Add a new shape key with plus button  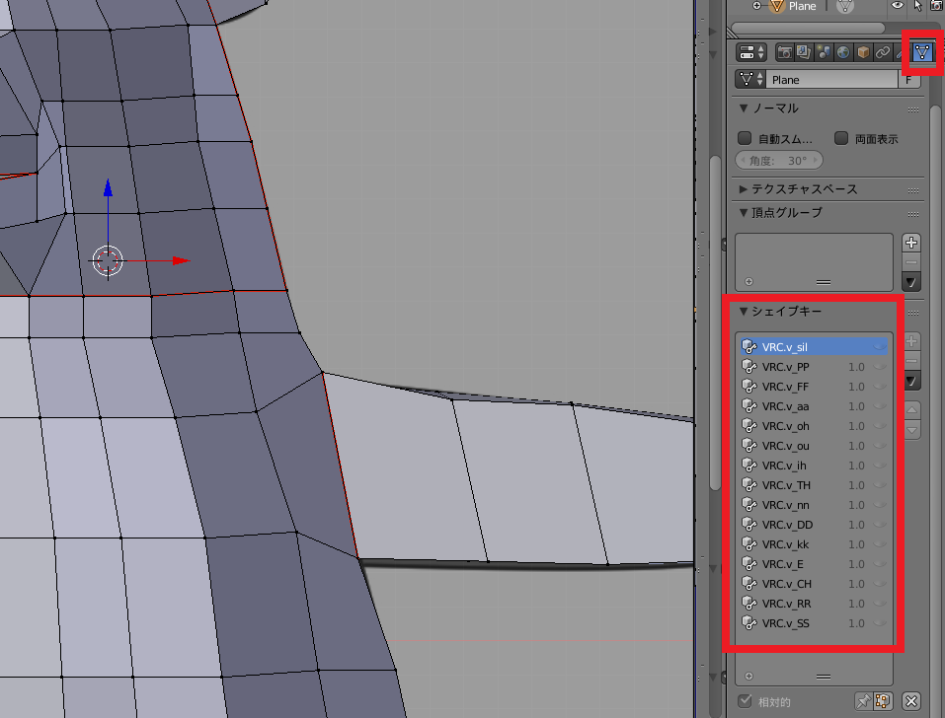coord(911,341)
